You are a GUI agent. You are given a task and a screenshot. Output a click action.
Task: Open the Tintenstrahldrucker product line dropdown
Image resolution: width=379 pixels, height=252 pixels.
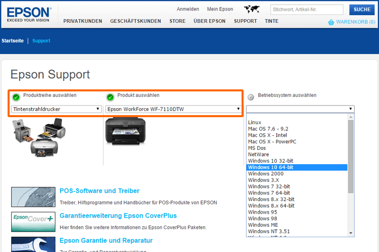[x=56, y=109]
